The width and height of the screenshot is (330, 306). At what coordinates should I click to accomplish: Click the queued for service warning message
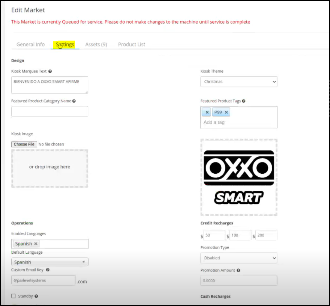coord(130,22)
